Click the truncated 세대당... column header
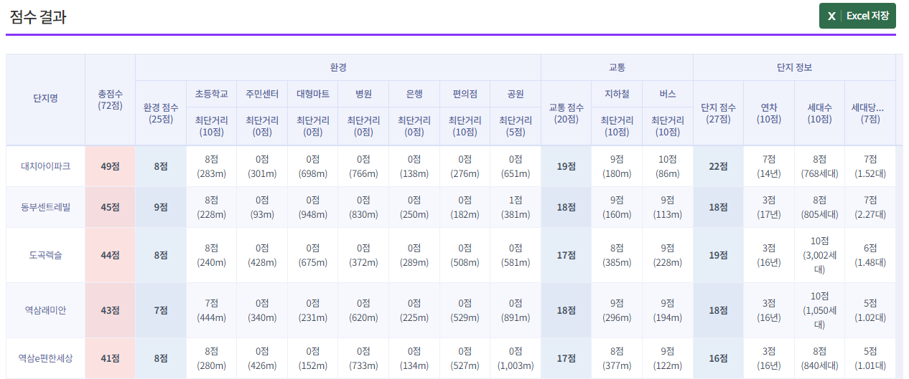The height and width of the screenshot is (379, 909). click(x=870, y=113)
